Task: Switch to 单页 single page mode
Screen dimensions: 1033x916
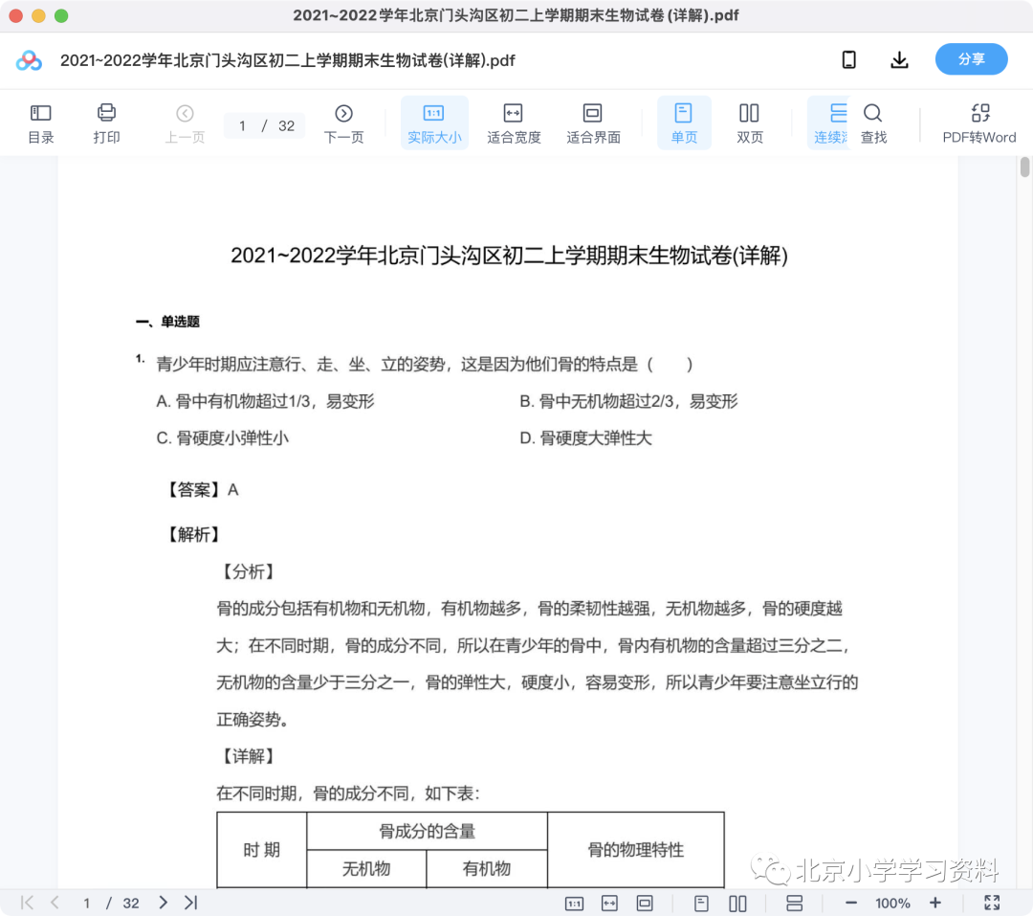Action: tap(684, 123)
